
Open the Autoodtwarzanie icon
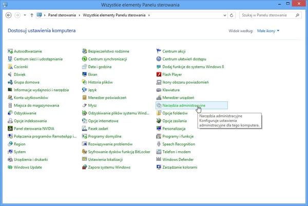coord(10,51)
